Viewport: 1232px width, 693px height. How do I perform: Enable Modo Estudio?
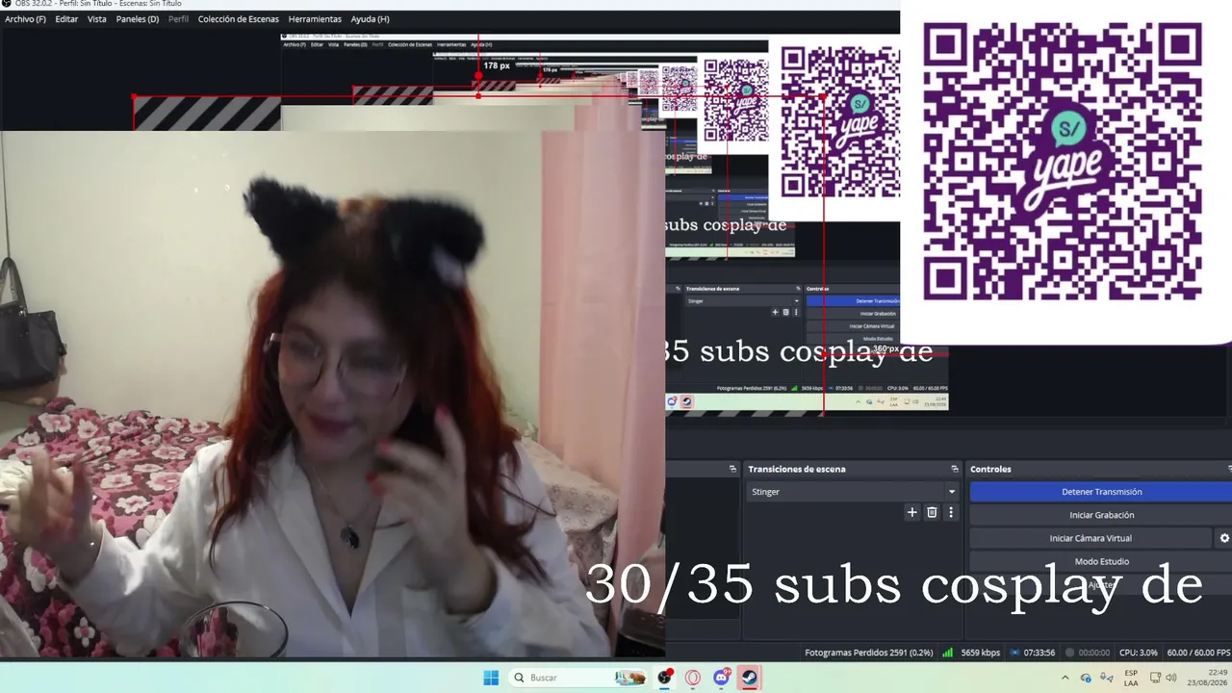tap(1101, 561)
